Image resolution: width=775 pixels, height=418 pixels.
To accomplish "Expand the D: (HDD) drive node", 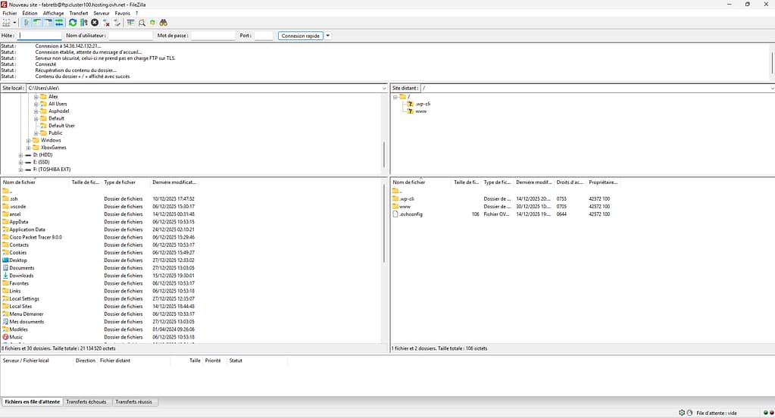I will coord(21,154).
